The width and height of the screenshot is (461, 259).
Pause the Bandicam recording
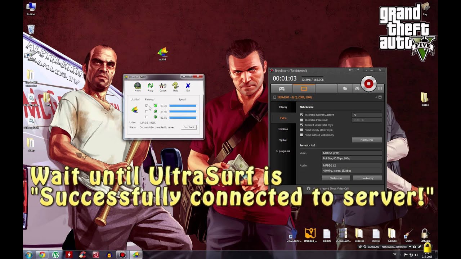click(x=380, y=88)
